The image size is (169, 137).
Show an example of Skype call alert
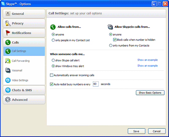coord(147,60)
